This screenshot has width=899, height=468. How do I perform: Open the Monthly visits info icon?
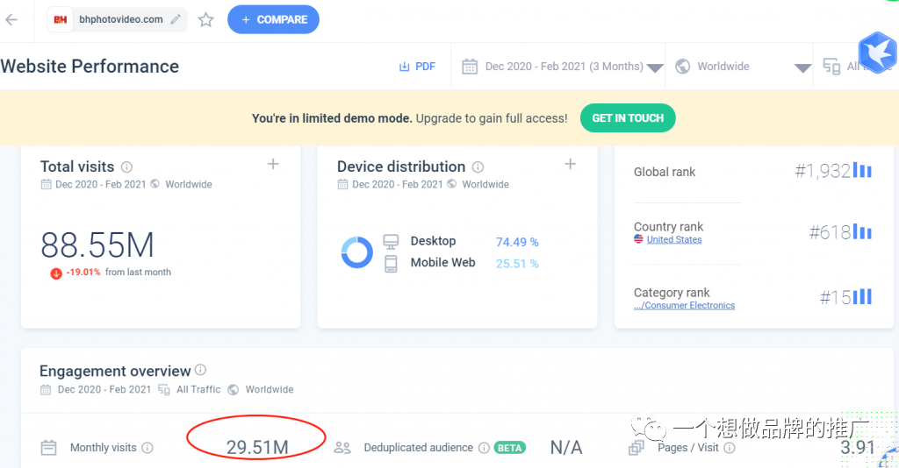(147, 447)
